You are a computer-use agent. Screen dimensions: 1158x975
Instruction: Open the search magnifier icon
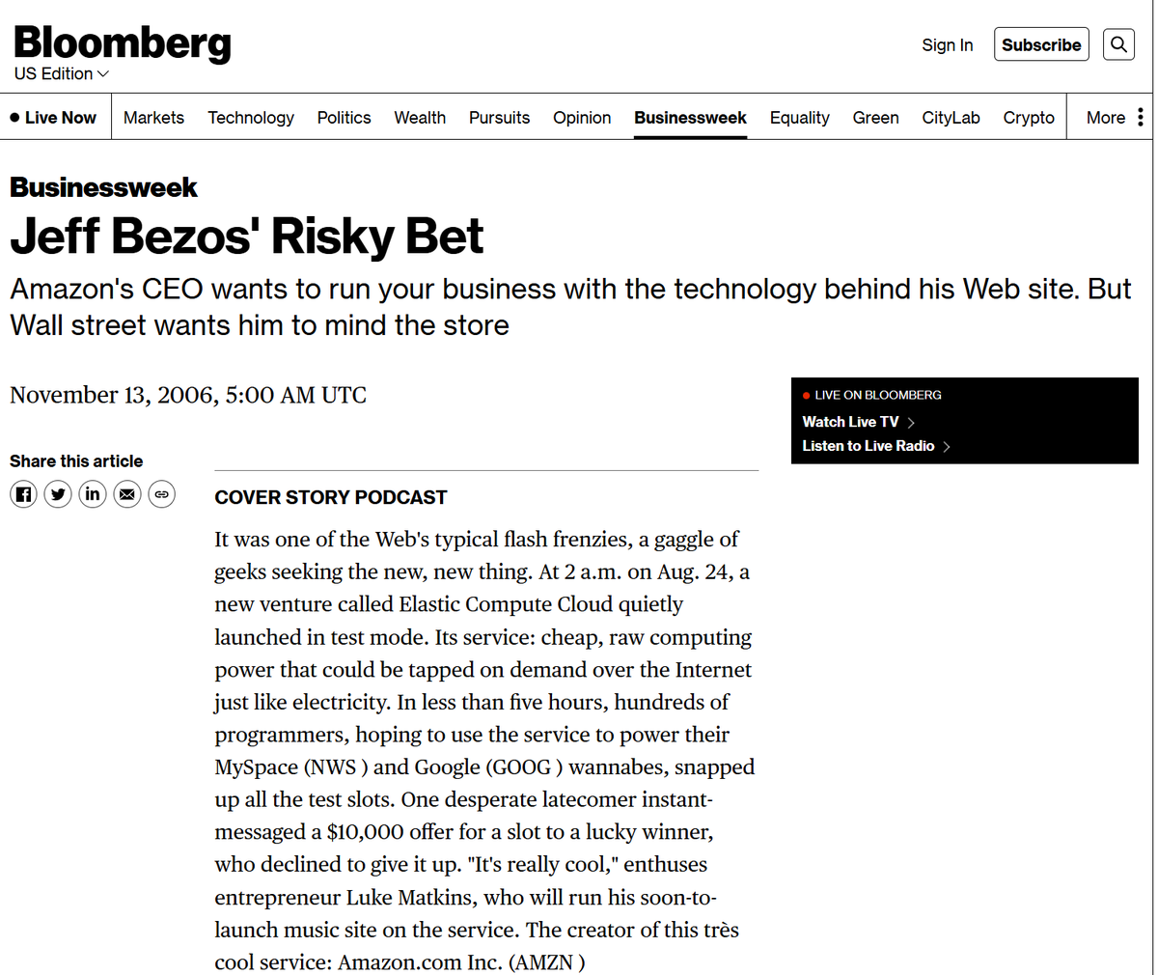[1118, 44]
